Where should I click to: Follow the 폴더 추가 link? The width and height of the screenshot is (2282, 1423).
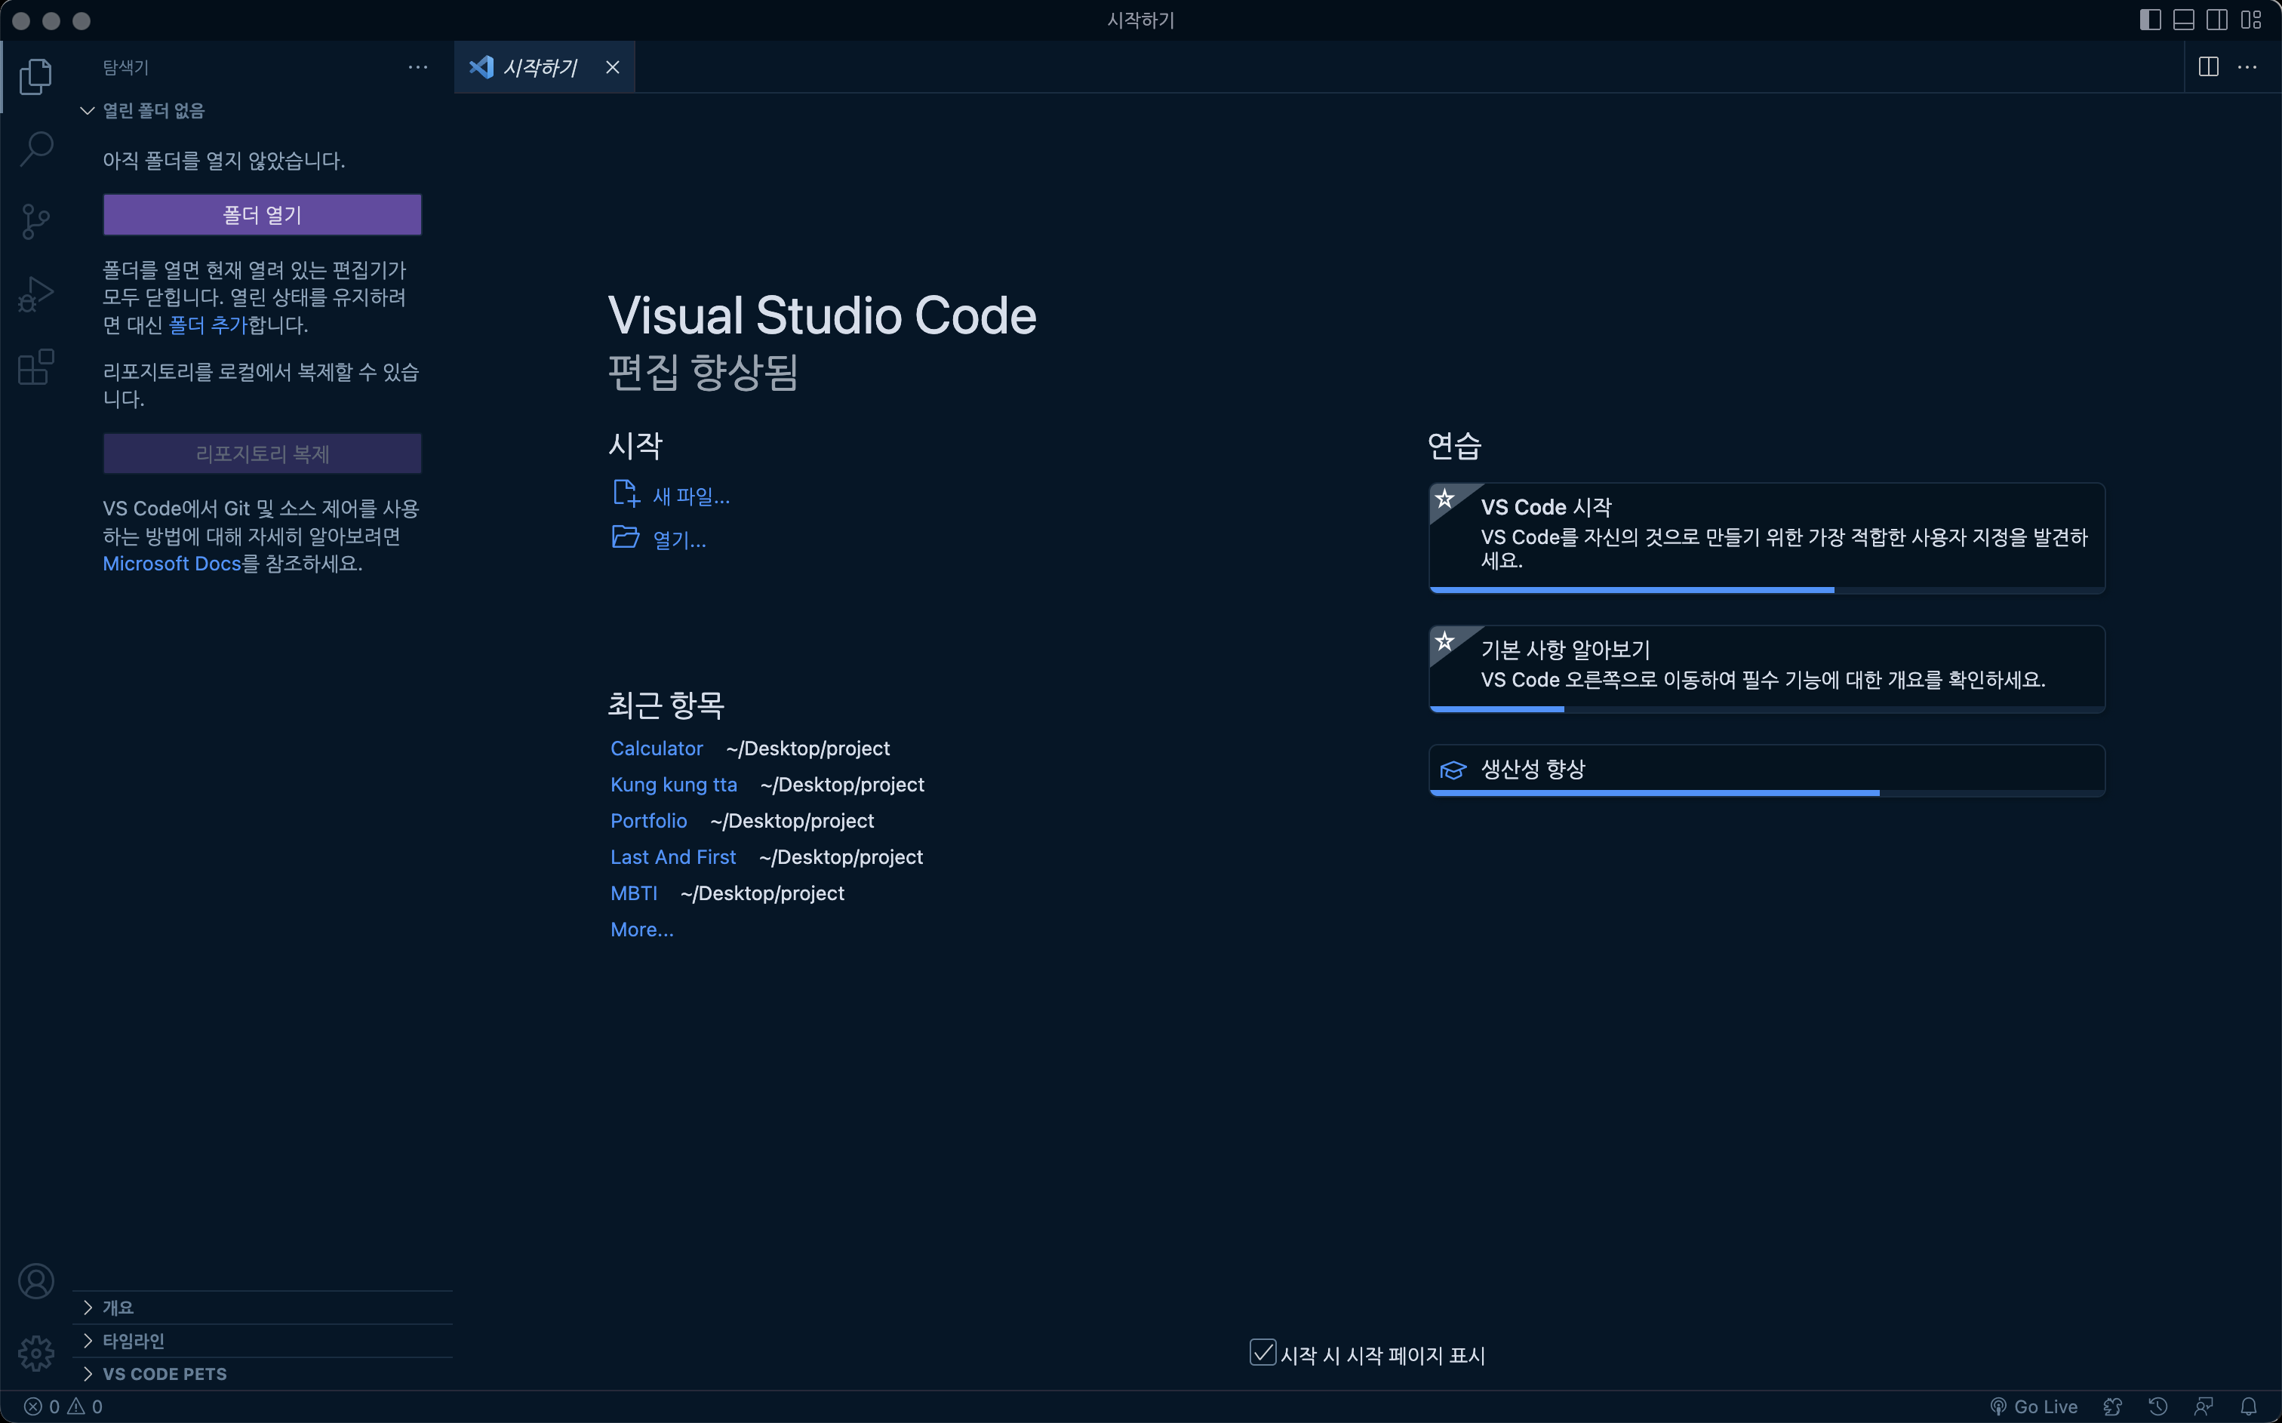coord(208,324)
